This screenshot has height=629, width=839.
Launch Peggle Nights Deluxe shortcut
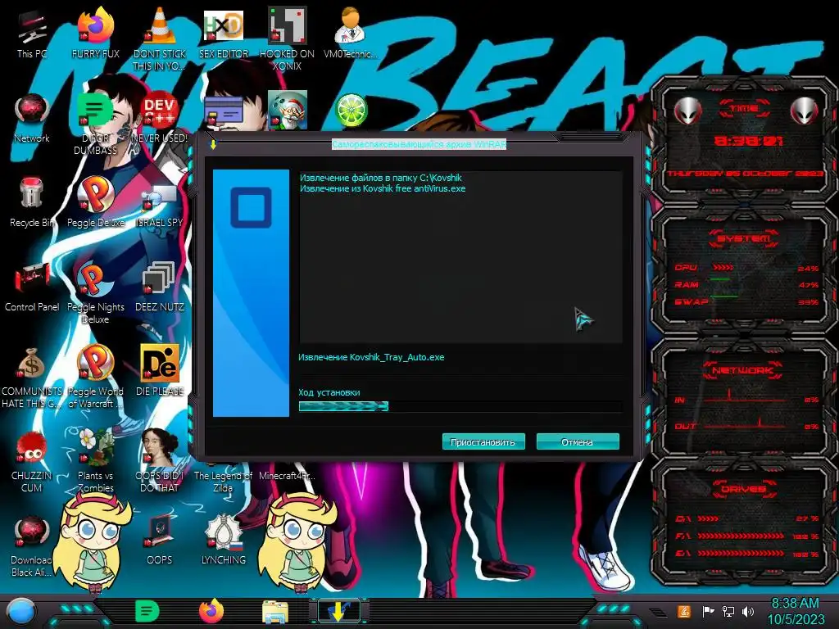[x=95, y=293]
